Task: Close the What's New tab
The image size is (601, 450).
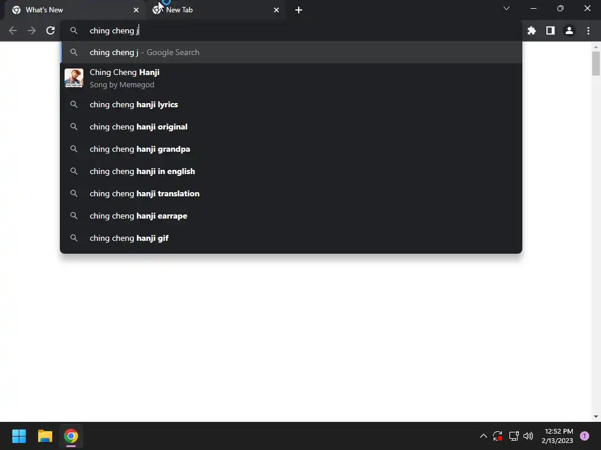Action: point(136,10)
